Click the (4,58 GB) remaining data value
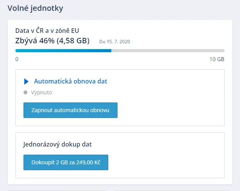 tap(73, 41)
